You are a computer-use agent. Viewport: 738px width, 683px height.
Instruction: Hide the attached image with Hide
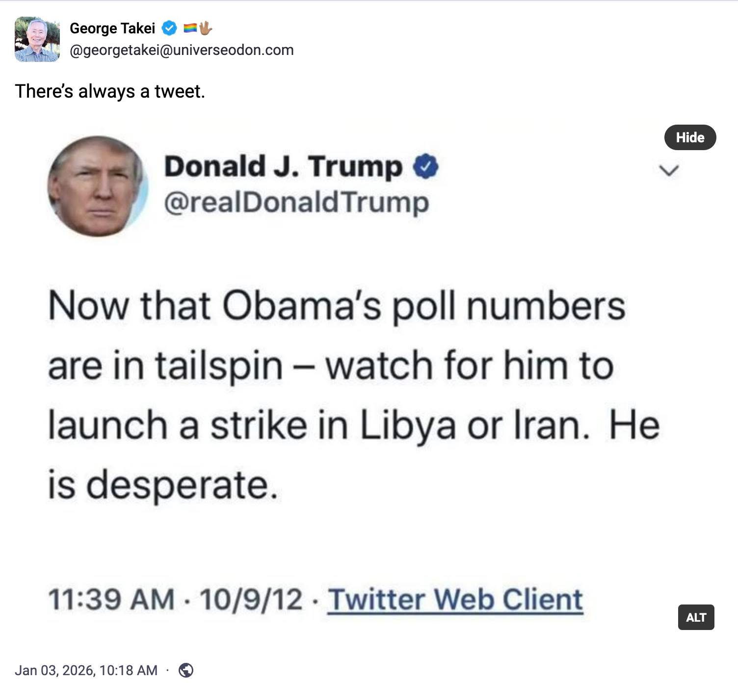tap(689, 137)
